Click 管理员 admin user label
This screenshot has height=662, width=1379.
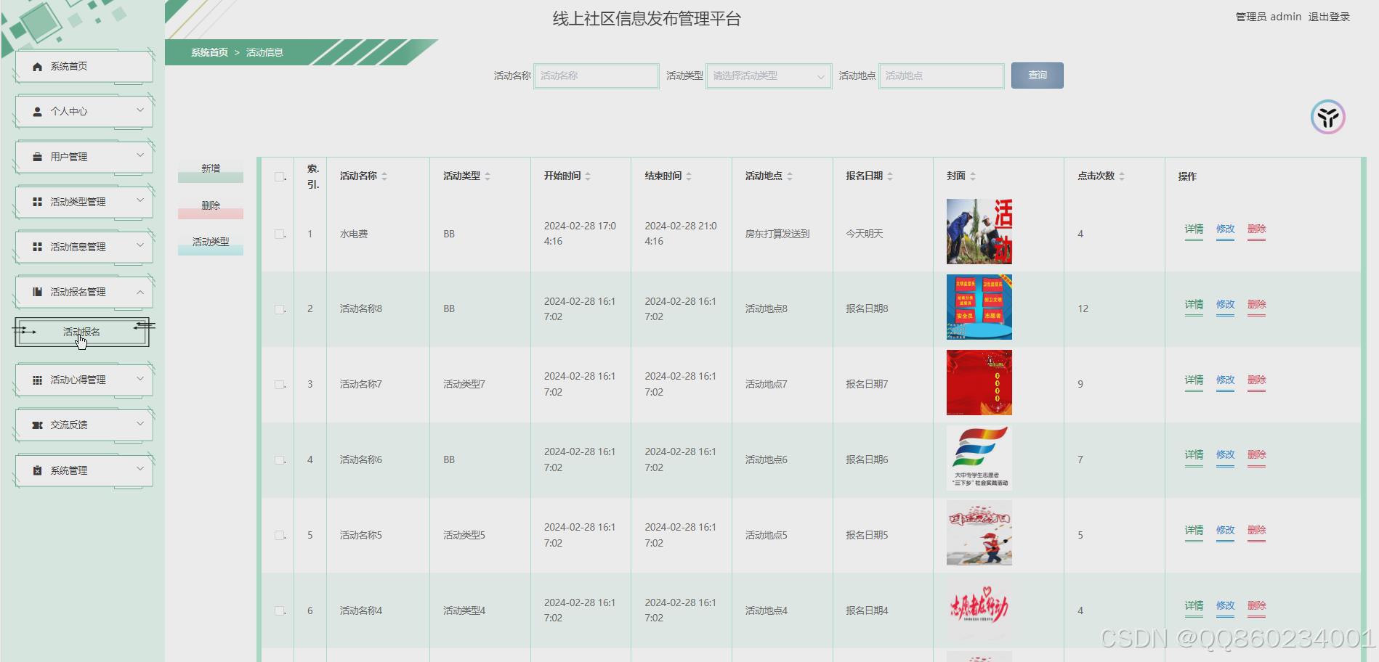[1268, 17]
